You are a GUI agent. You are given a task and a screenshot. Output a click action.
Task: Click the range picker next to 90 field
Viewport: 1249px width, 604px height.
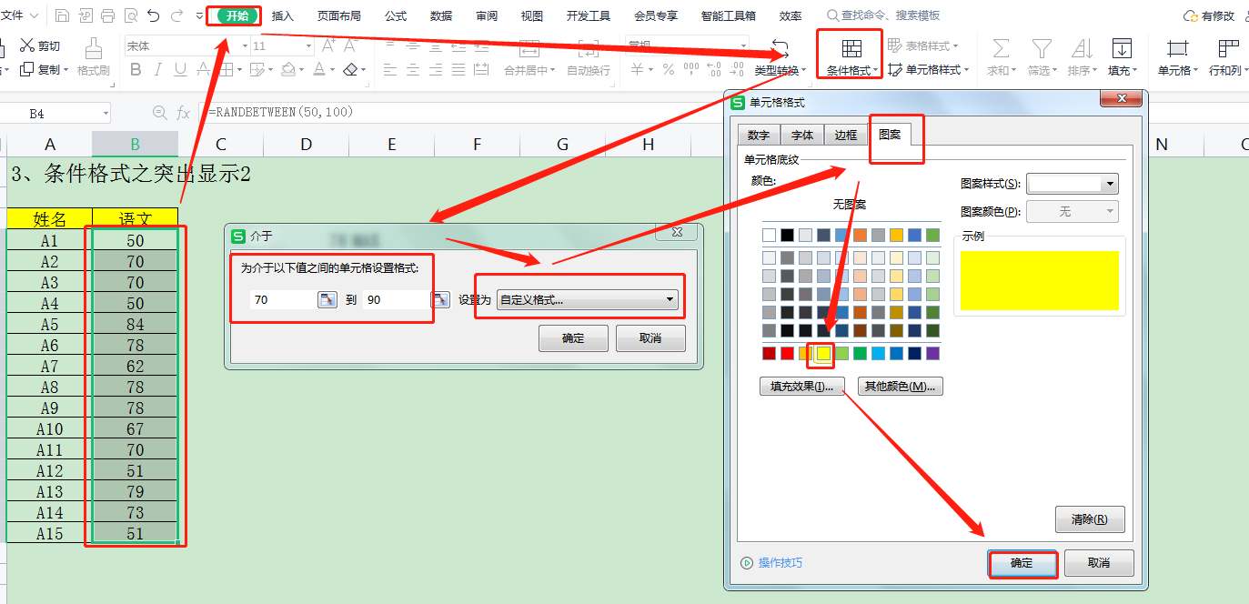click(440, 299)
